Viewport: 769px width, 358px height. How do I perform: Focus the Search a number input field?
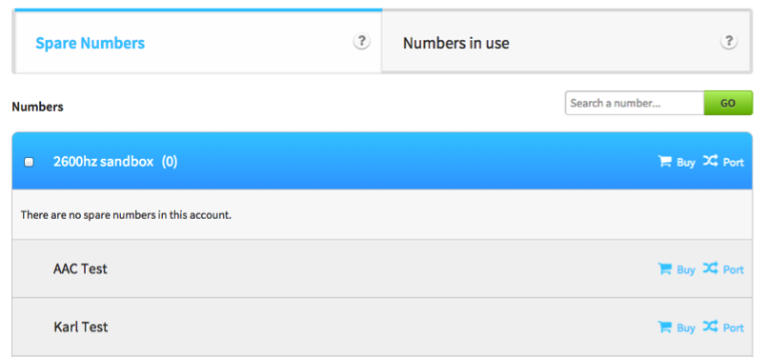(x=635, y=103)
